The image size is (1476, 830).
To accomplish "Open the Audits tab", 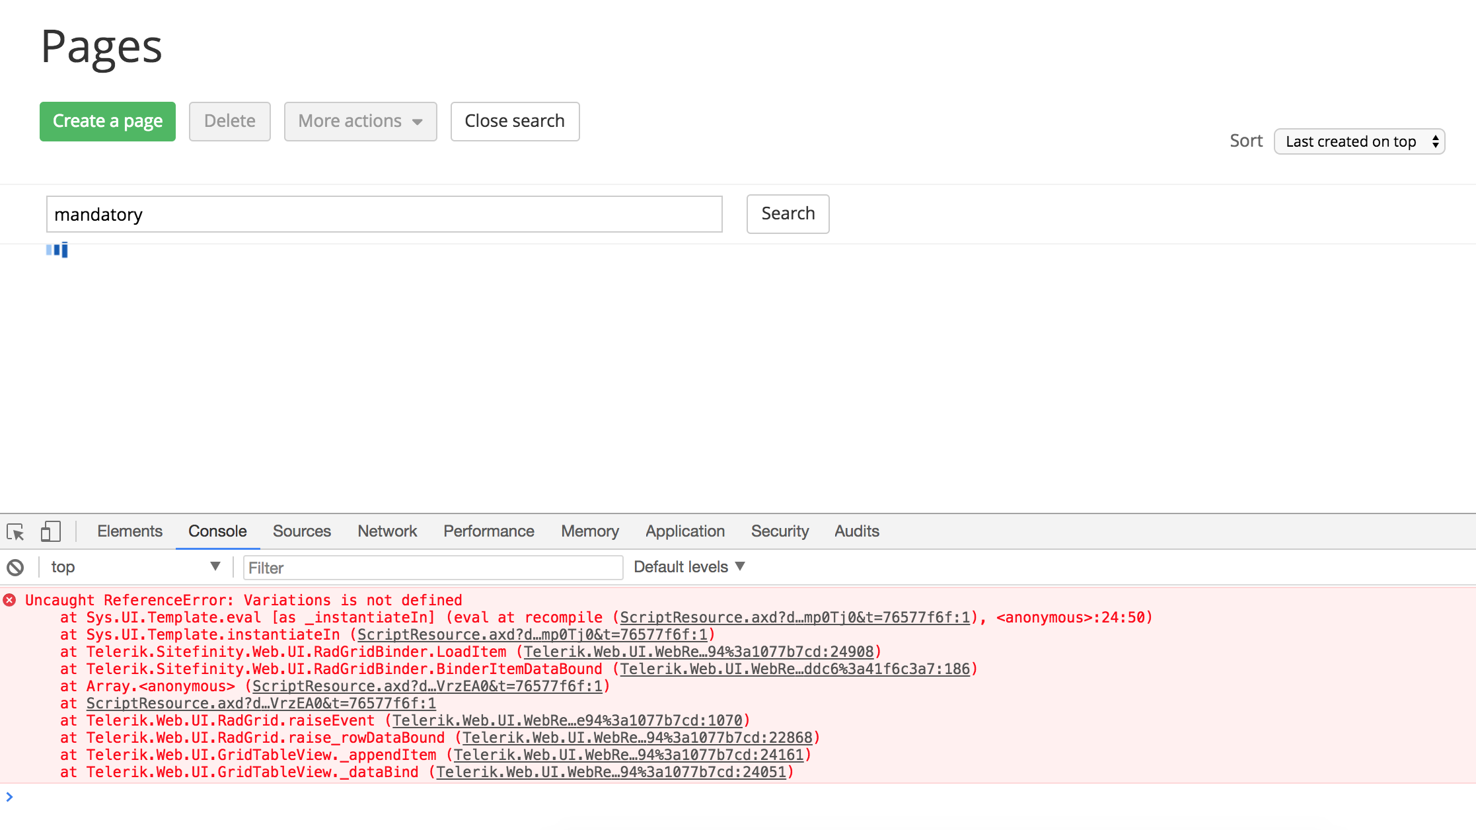I will (857, 531).
